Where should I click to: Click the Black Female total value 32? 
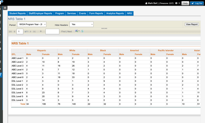pyautogui.click(x=105, y=104)
